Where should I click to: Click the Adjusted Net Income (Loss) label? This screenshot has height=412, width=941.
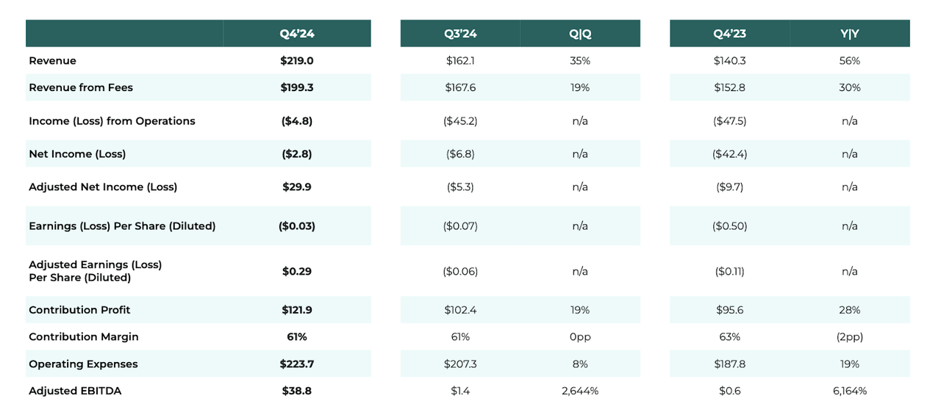point(103,187)
